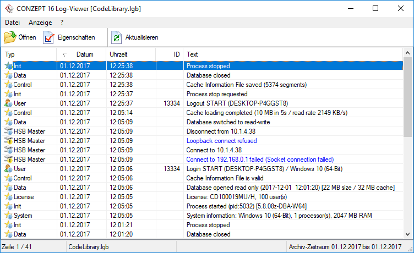Screen dimensions: 414x253
Task: Sort by the Datum column header
Action: point(84,54)
